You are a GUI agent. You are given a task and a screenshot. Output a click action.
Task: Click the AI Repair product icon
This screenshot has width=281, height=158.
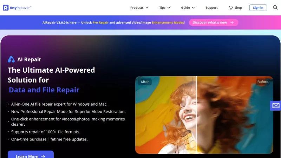click(11, 59)
